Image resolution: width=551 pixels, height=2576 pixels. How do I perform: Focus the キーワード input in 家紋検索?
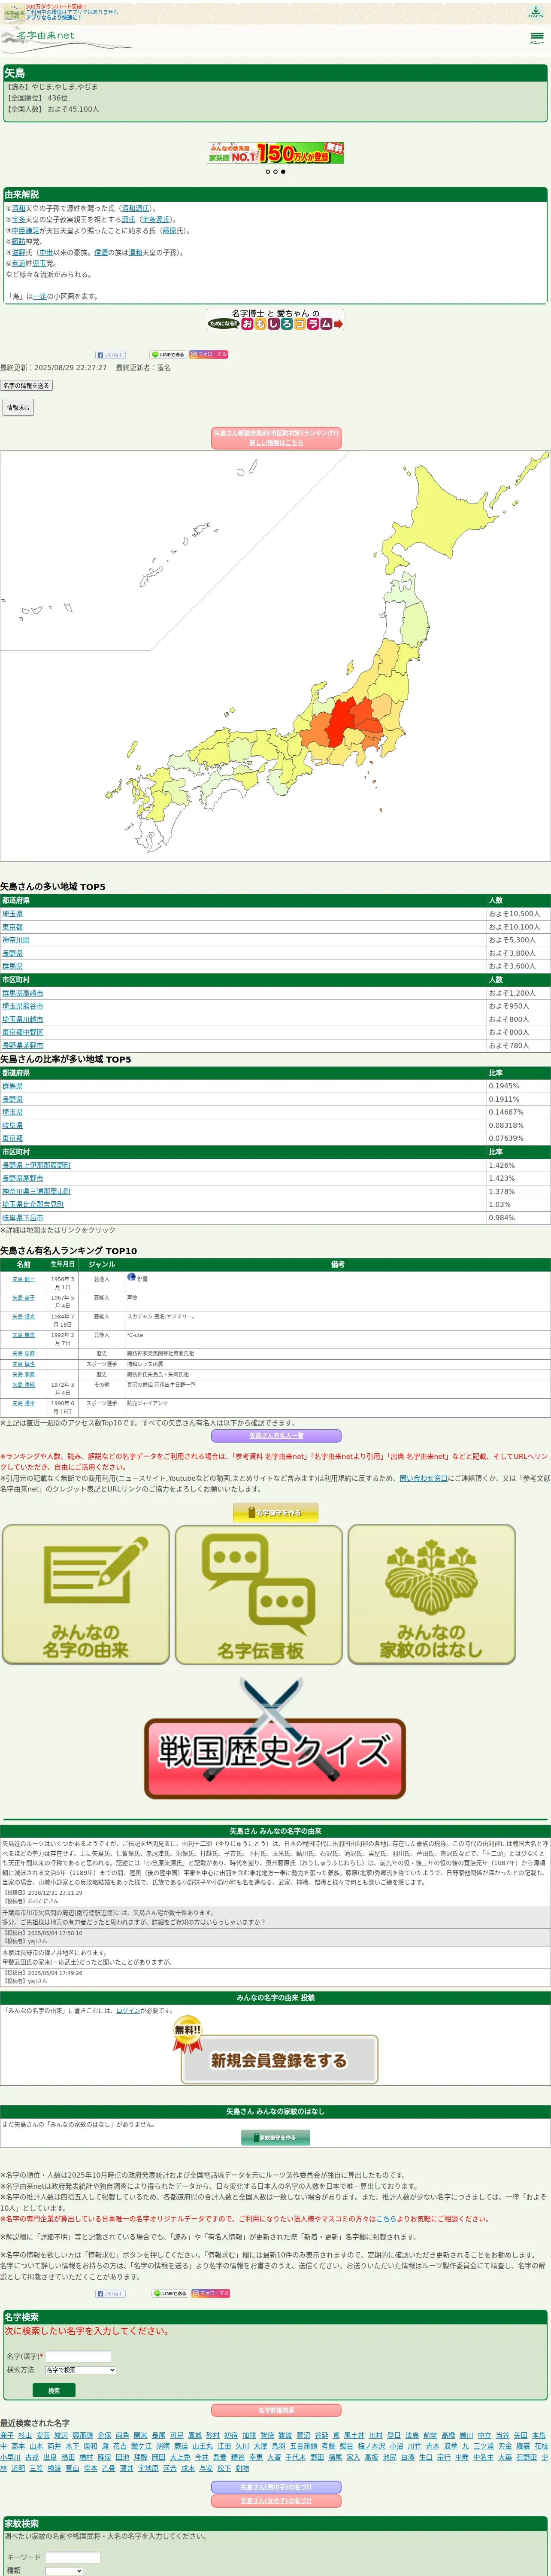[x=73, y=2557]
